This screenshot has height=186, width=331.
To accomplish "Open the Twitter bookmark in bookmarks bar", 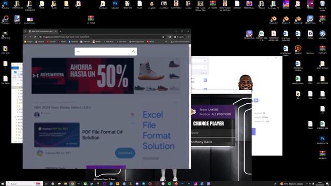I will tap(62, 42).
